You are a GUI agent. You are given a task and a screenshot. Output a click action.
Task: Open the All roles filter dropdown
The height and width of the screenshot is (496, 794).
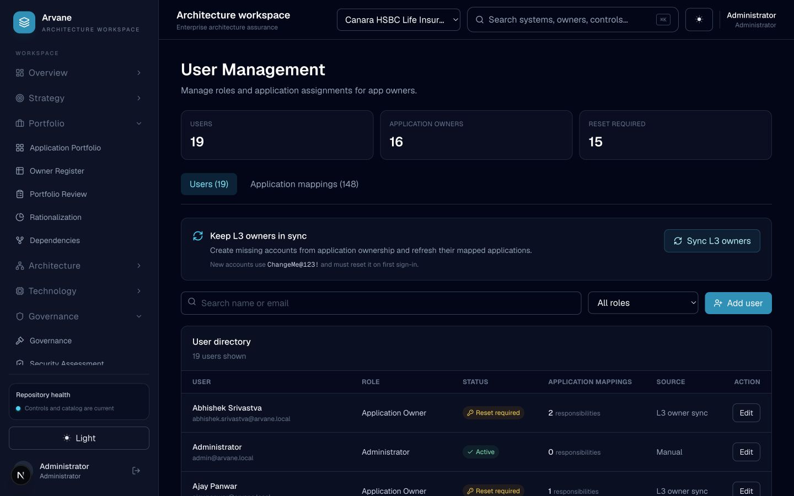(x=643, y=303)
